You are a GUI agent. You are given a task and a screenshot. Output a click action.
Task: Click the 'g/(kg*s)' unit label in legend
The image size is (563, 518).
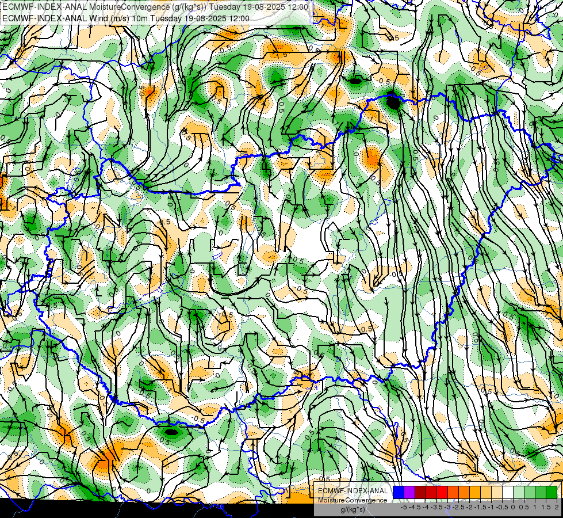pyautogui.click(x=353, y=510)
